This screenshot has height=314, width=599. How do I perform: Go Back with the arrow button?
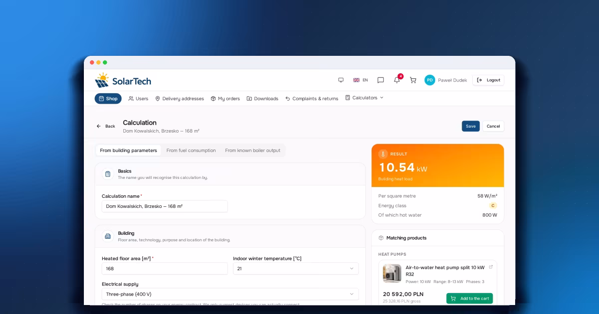[x=106, y=126]
